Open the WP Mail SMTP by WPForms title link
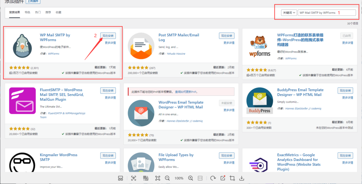This screenshot has height=184, width=362. click(x=55, y=37)
